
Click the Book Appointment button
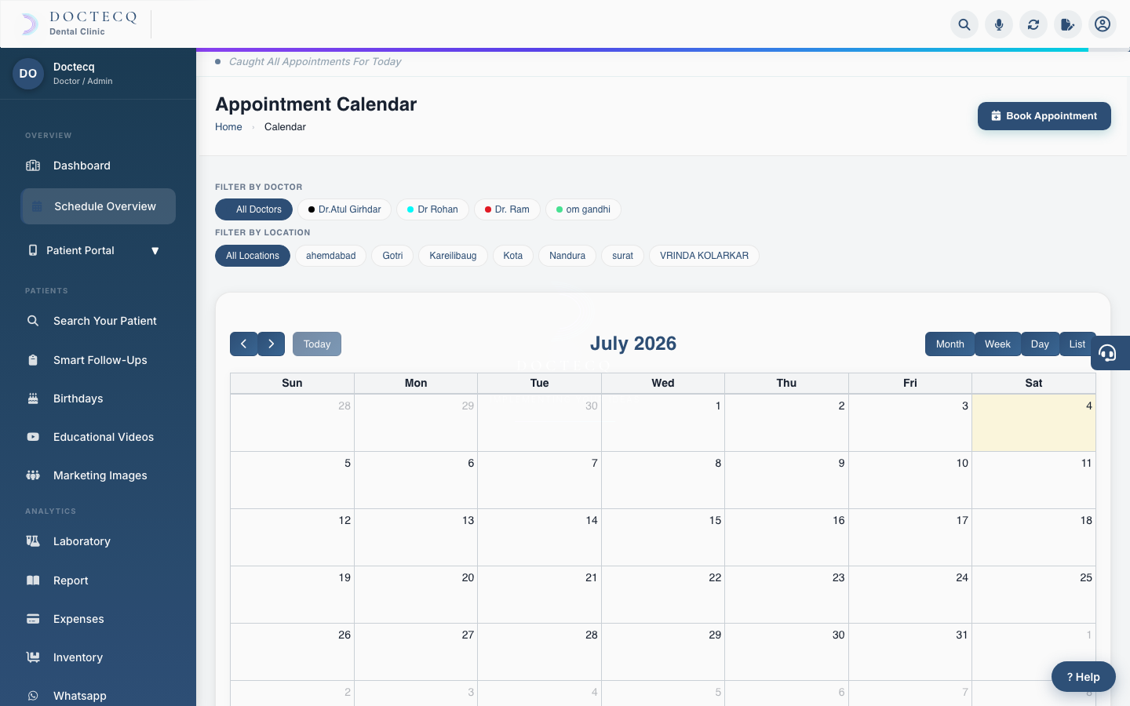click(1044, 116)
